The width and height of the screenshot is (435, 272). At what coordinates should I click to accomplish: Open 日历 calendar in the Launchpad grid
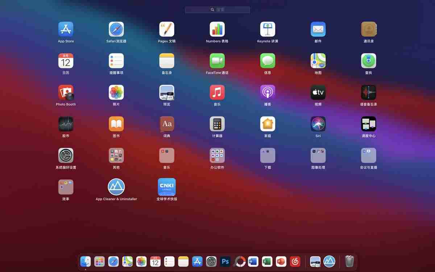tap(66, 61)
